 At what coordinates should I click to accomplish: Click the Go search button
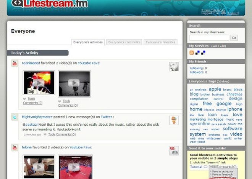click(234, 38)
